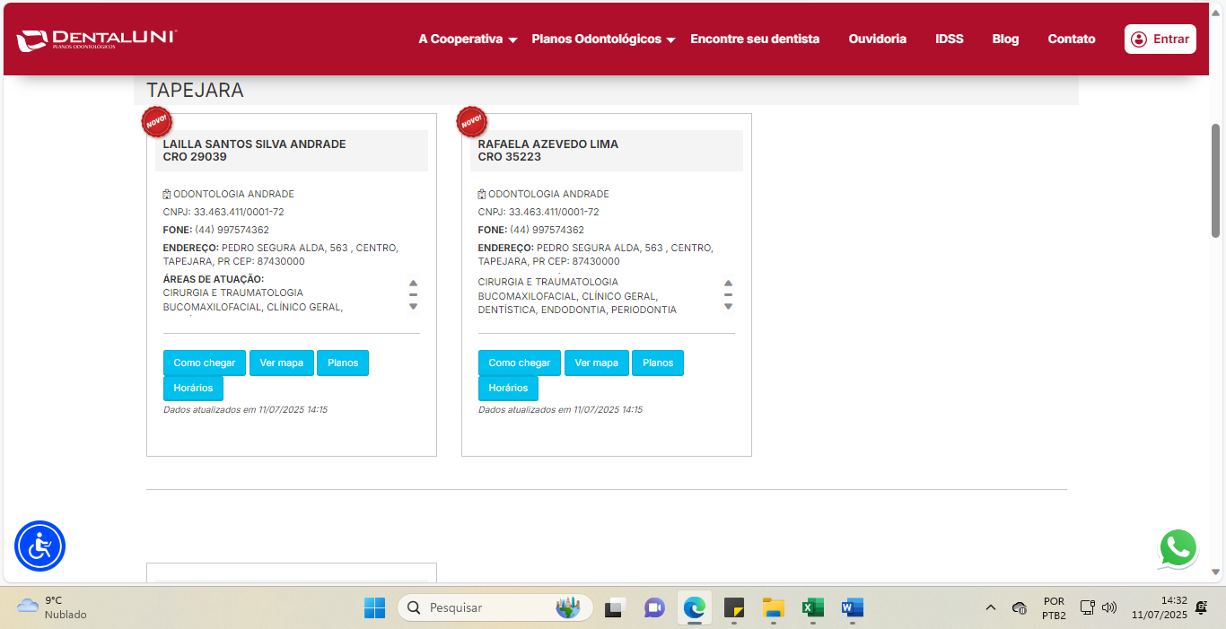This screenshot has height=629, width=1226.
Task: Click the scrollbar down arrow
Action: [1217, 572]
